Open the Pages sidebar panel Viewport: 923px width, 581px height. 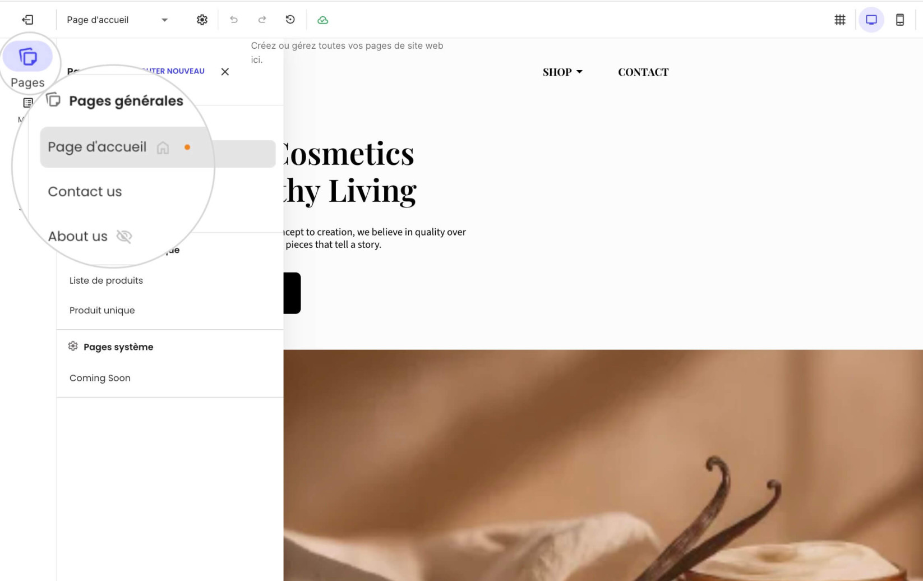(27, 66)
